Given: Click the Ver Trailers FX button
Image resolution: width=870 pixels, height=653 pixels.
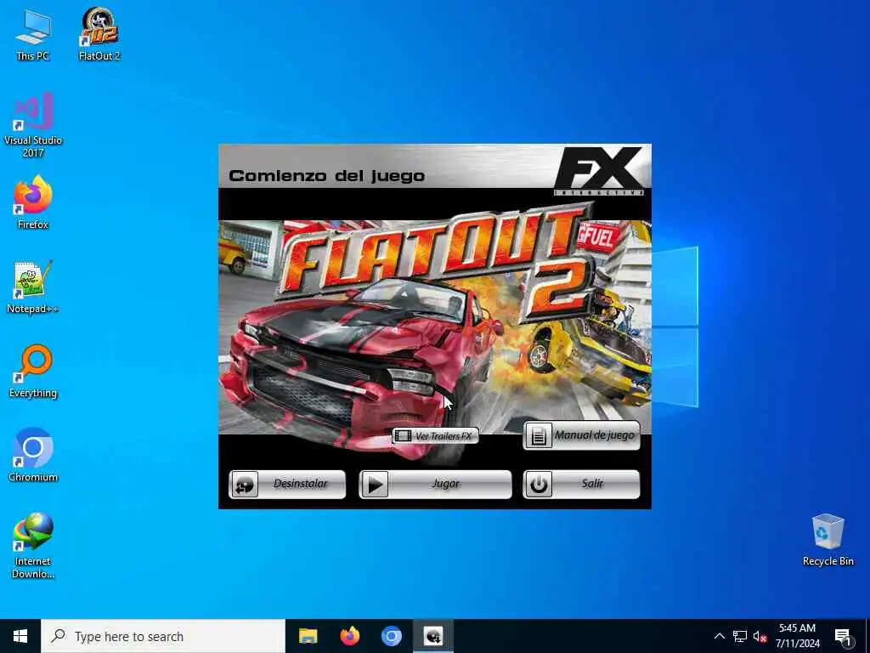Looking at the screenshot, I should (435, 436).
